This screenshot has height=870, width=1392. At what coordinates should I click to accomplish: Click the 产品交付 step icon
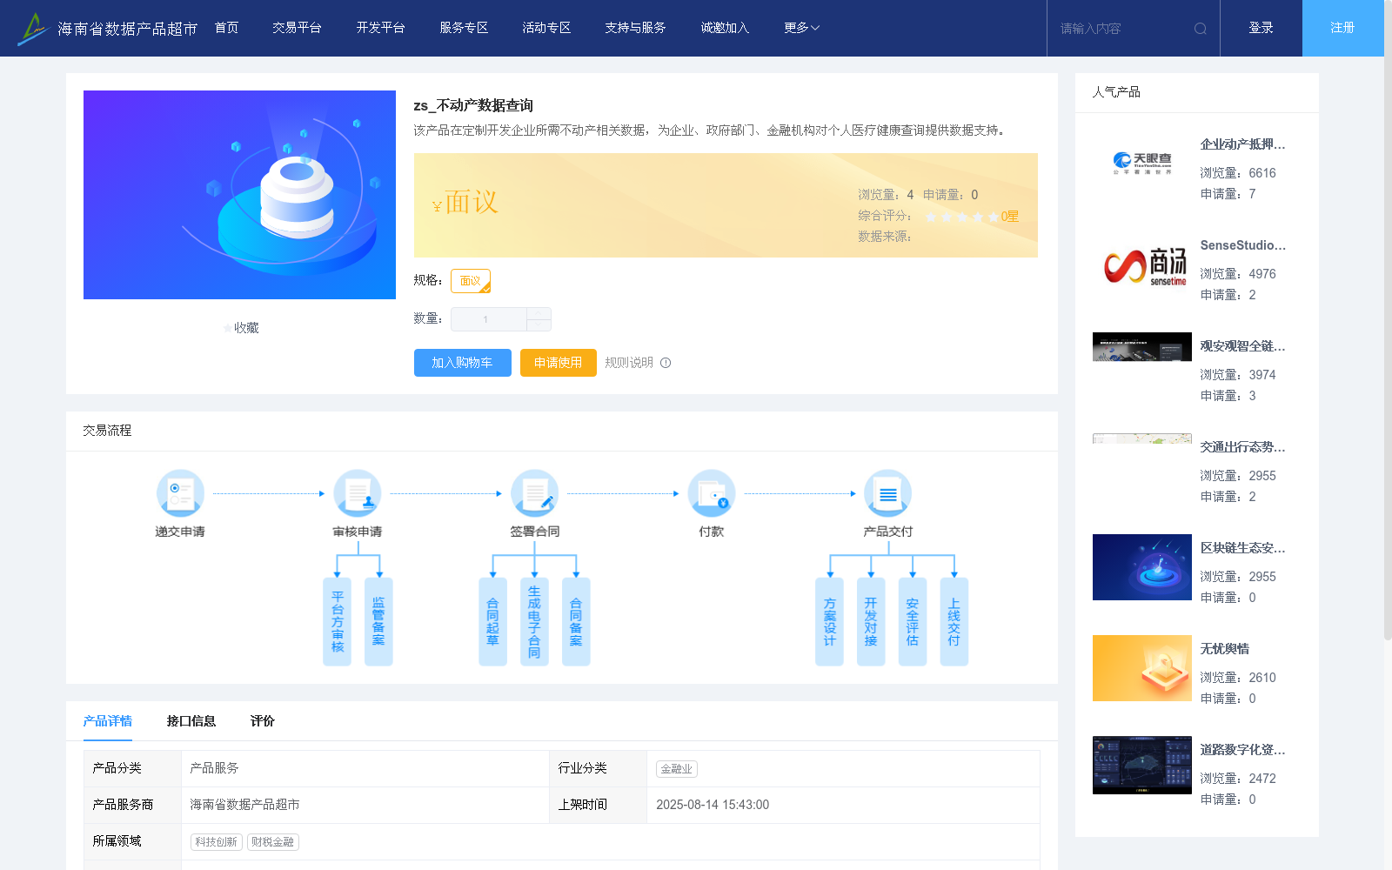888,493
